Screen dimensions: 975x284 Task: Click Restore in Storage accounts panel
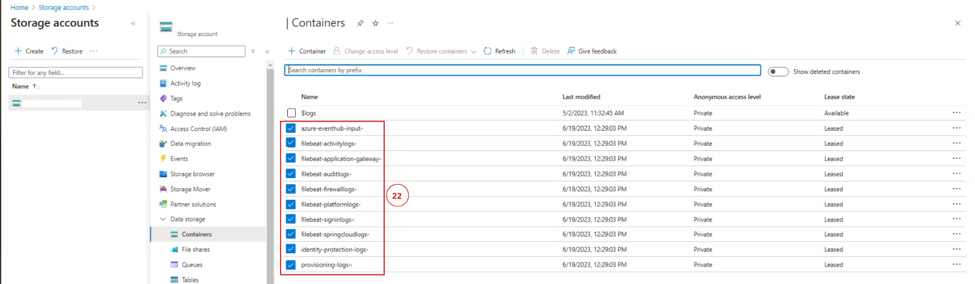[67, 51]
